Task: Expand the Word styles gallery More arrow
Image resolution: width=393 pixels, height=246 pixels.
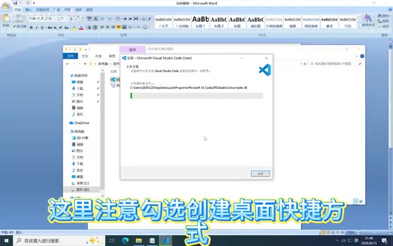Action: pos(359,26)
